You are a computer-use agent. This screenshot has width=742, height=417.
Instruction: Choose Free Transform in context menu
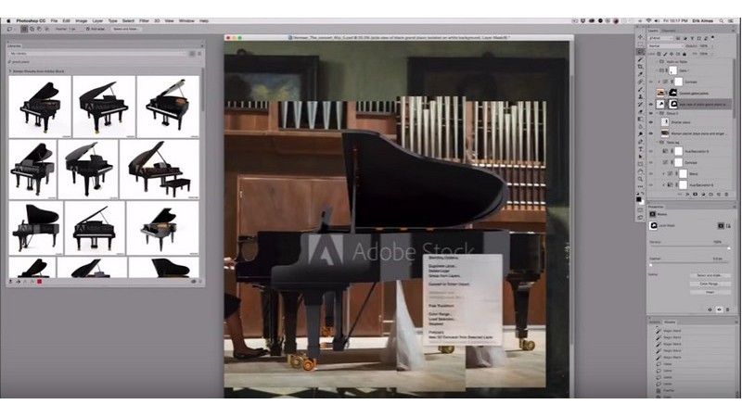(441, 306)
